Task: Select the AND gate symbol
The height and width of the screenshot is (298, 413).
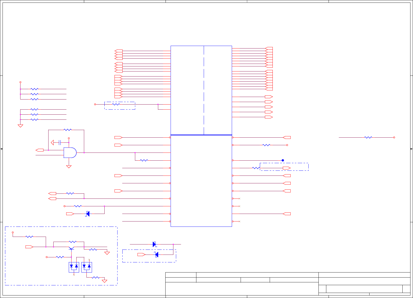Action: coord(70,153)
